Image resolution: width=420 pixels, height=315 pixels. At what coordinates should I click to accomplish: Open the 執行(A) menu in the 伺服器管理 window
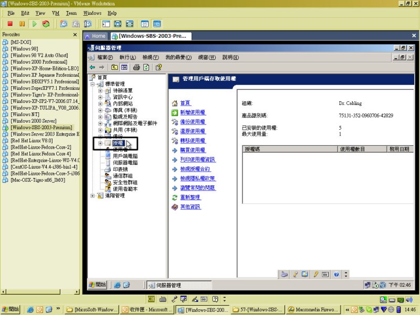tap(128, 57)
